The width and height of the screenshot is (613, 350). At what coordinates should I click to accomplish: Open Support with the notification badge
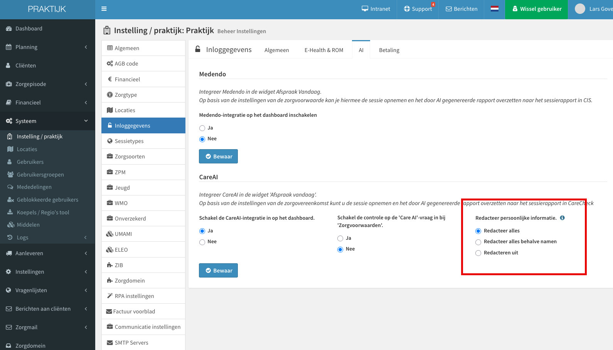tap(418, 9)
